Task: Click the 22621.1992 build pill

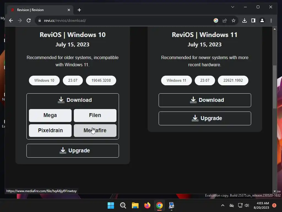Action: pos(233,80)
